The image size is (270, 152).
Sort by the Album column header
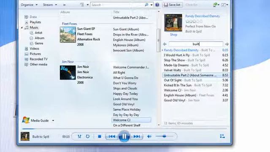coord(65,12)
